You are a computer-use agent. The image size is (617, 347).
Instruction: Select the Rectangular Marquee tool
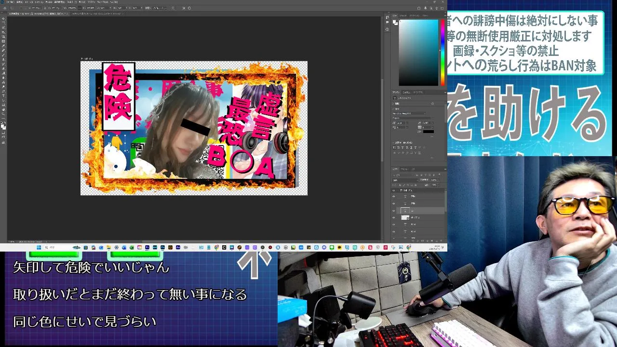pos(3,22)
